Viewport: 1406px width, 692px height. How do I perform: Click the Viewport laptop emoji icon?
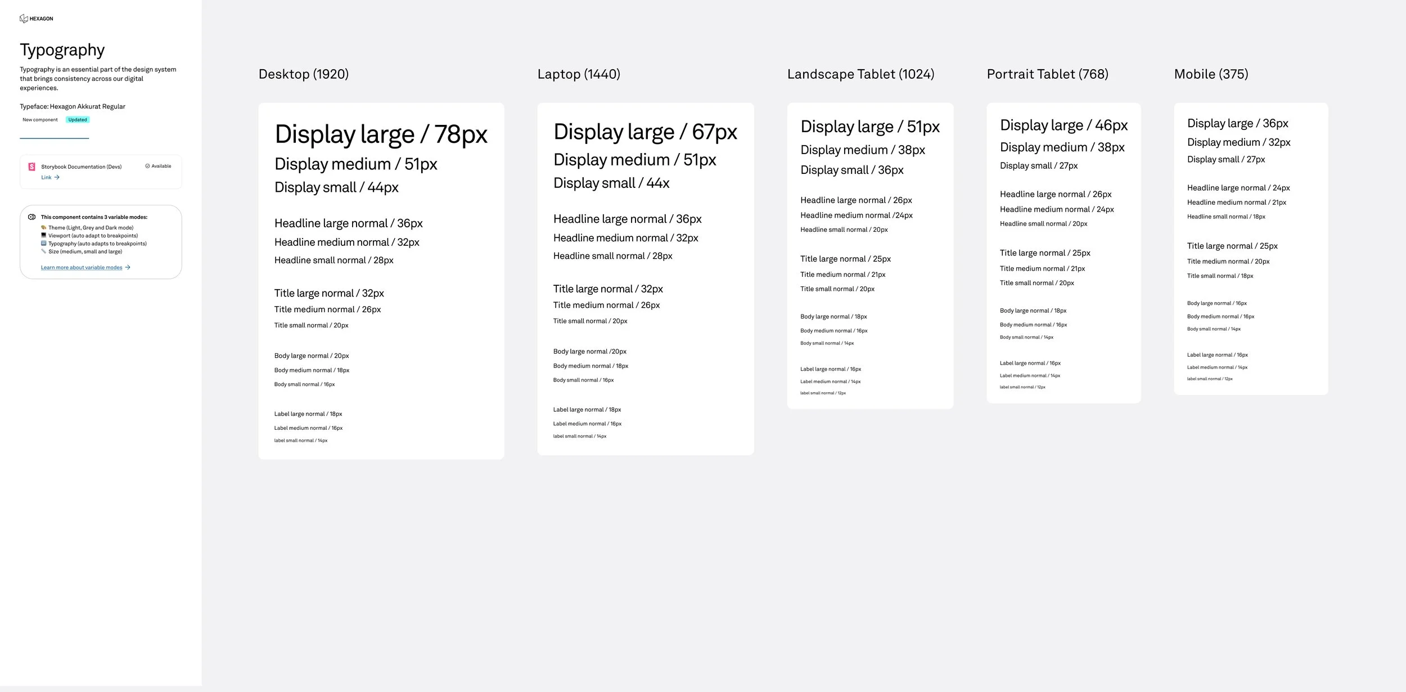(43, 236)
